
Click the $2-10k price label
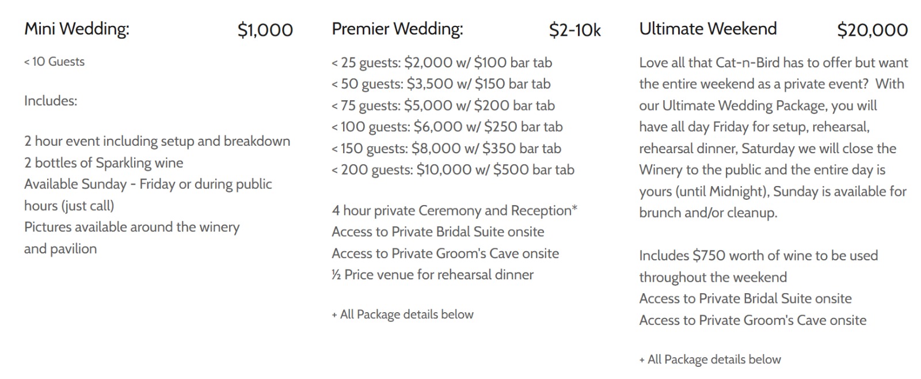574,30
